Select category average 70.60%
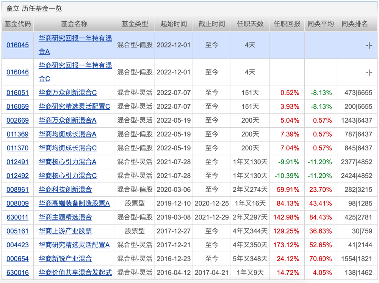The height and width of the screenshot is (283, 379). (x=321, y=259)
